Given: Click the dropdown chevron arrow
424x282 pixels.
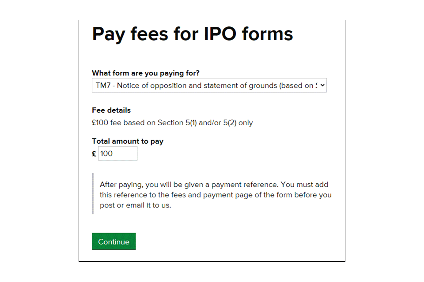Looking at the screenshot, I should tap(322, 85).
